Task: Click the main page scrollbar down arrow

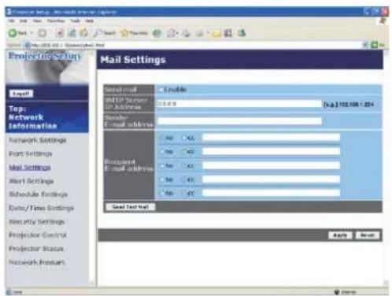Action: [x=386, y=283]
